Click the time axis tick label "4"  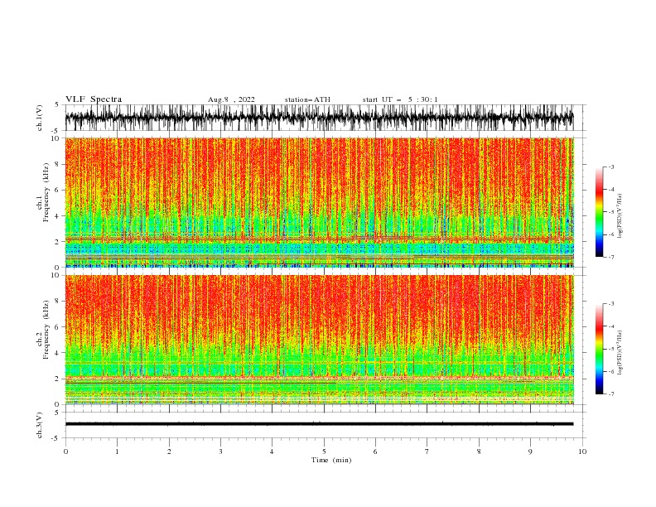click(x=272, y=451)
